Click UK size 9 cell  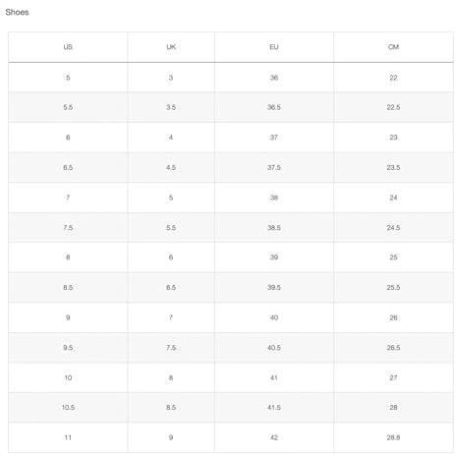[171, 437]
